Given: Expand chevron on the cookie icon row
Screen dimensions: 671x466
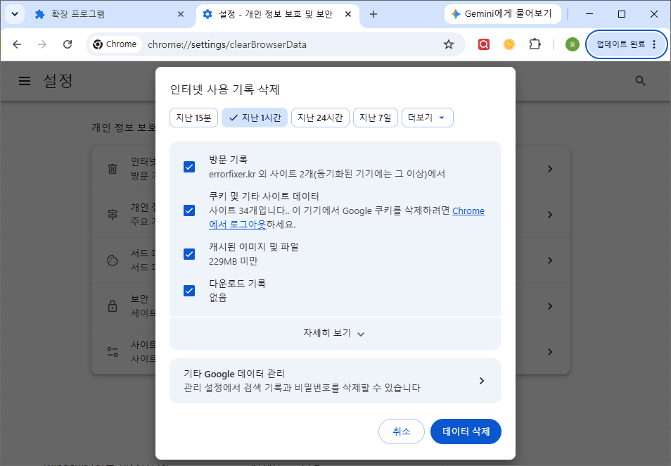Looking at the screenshot, I should 550,260.
